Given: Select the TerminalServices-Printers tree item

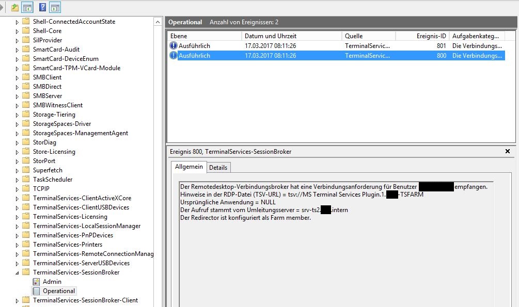Looking at the screenshot, I should 67,245.
